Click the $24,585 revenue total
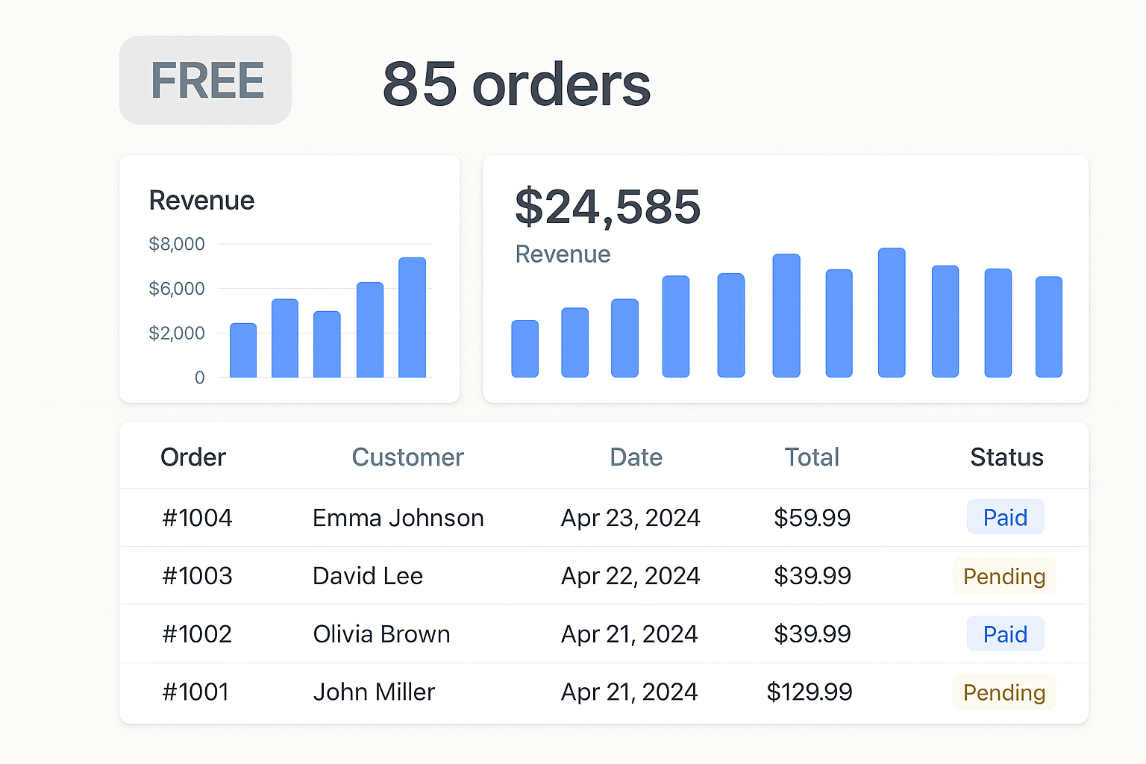The width and height of the screenshot is (1146, 764). (607, 208)
